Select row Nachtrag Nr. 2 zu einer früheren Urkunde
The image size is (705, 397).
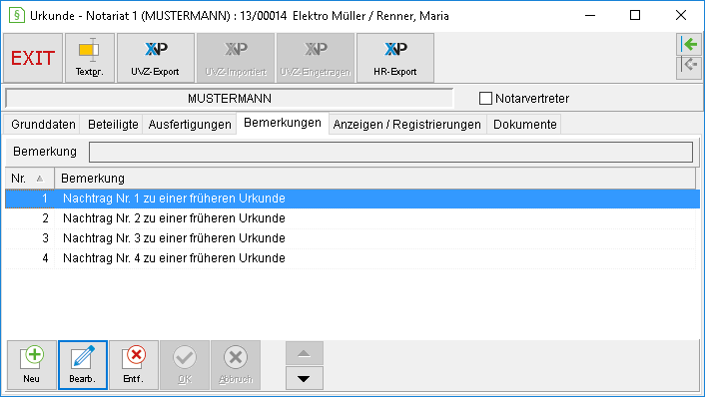(x=351, y=218)
